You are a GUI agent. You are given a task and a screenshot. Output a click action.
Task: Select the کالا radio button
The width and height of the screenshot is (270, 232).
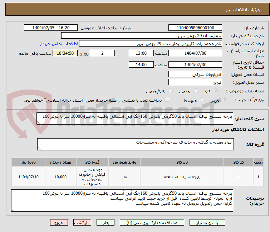(x=216, y=91)
